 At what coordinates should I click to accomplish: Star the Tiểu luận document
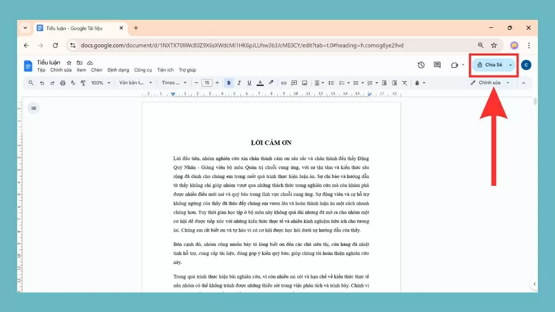point(69,62)
